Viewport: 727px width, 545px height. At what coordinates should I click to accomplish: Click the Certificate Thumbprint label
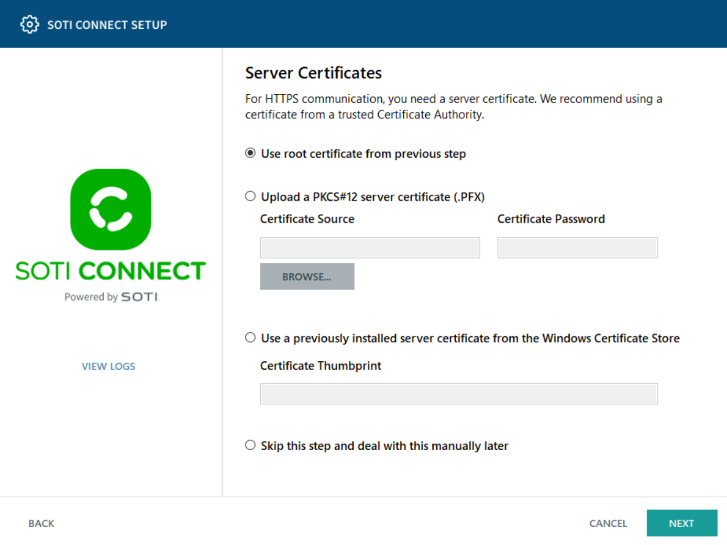coord(321,365)
